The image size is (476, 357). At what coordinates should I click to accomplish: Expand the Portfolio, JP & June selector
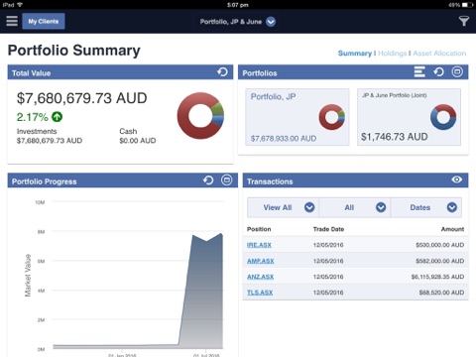271,22
